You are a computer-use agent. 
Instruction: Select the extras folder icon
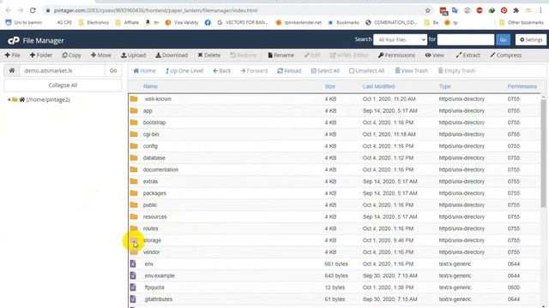click(x=134, y=181)
